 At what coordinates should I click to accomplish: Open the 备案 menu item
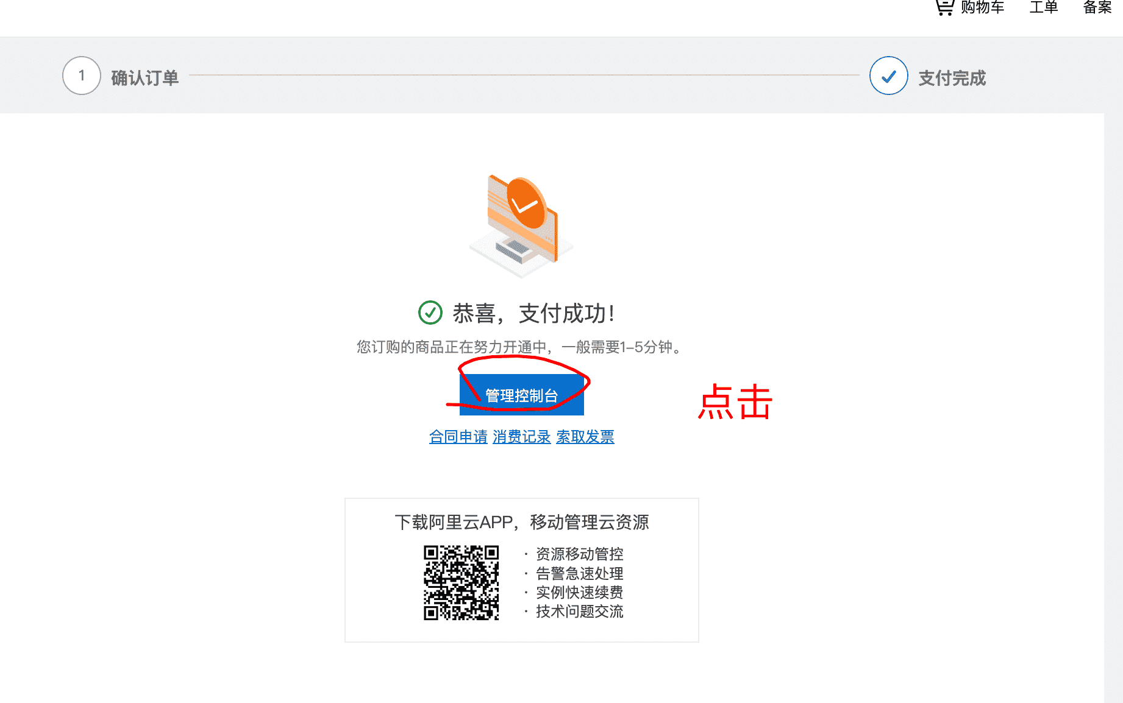point(1097,9)
